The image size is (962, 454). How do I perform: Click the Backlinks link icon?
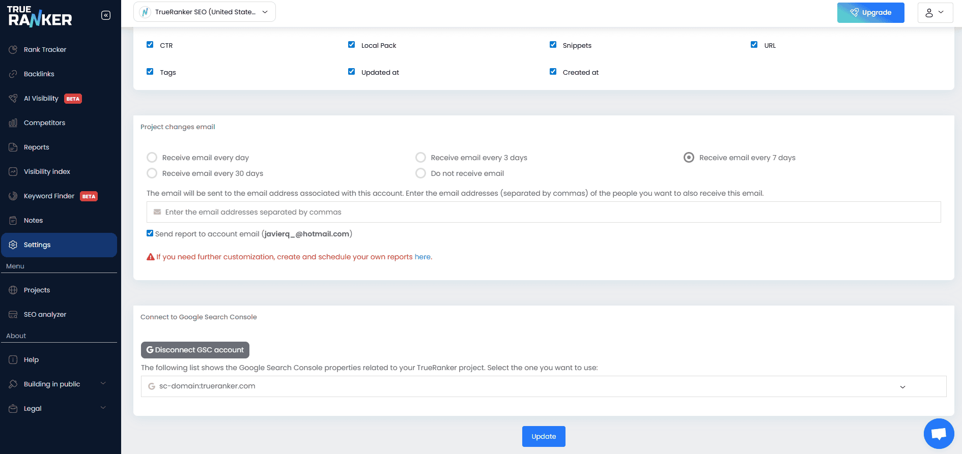click(x=13, y=74)
